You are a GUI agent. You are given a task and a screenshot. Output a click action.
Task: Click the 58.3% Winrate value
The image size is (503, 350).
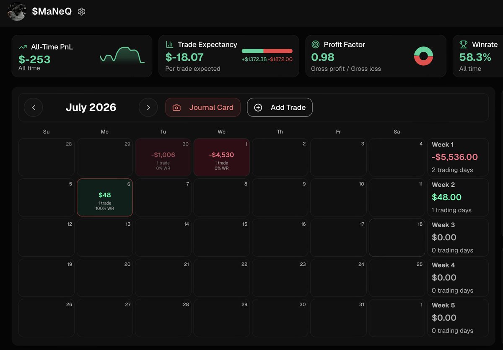click(475, 57)
